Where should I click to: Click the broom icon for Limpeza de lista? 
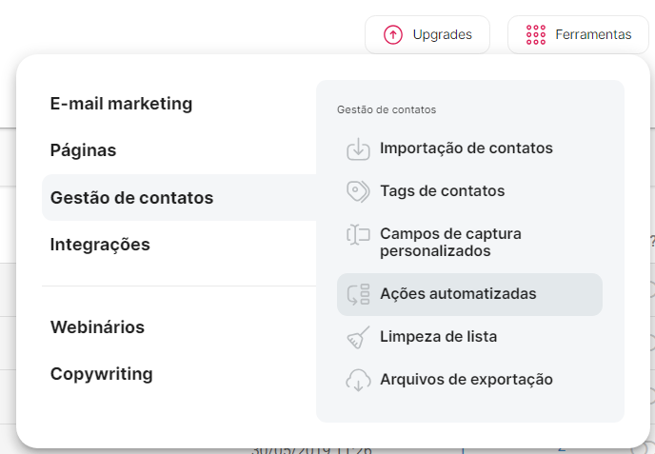(358, 337)
